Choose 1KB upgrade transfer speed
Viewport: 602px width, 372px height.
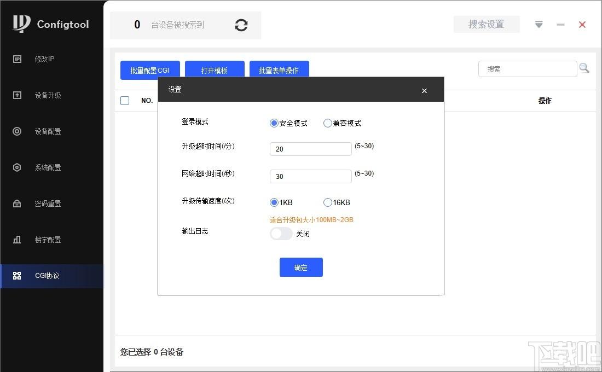(274, 202)
